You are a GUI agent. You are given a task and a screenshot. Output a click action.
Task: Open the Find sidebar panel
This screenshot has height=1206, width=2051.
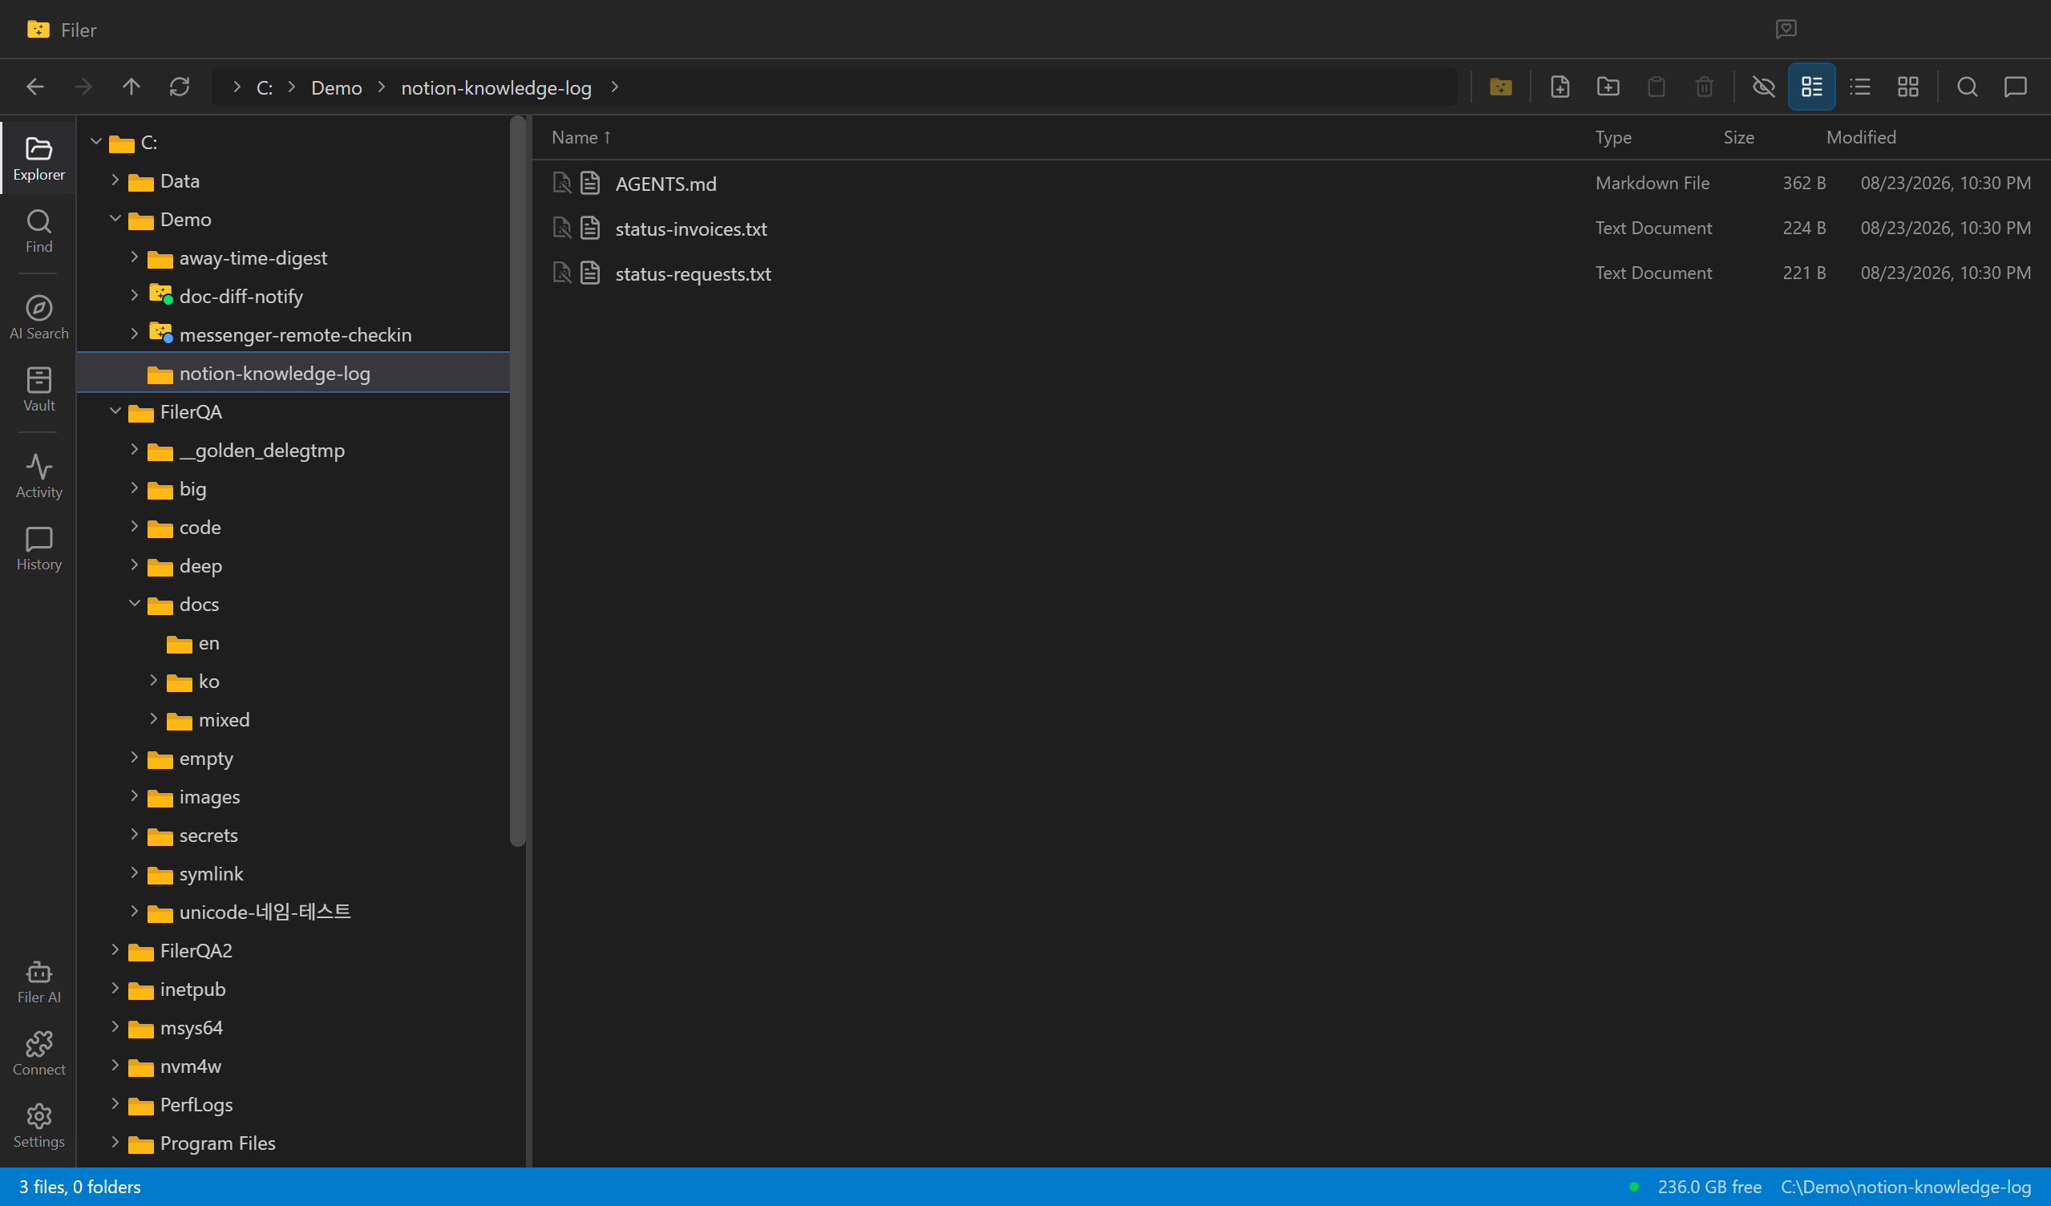click(x=39, y=232)
